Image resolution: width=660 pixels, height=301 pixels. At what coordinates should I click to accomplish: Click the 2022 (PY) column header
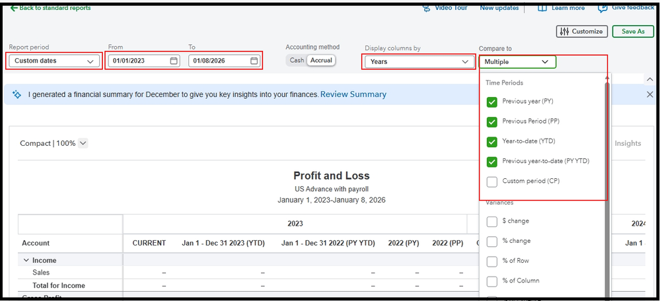(x=404, y=243)
